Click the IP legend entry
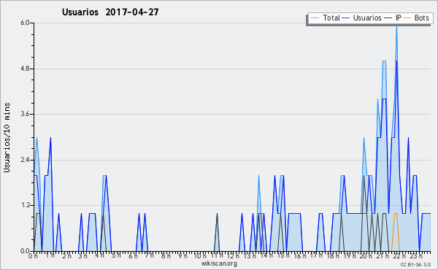The image size is (438, 270). [393, 18]
